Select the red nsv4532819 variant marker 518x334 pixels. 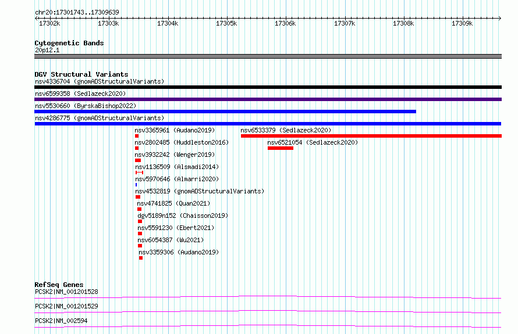pyautogui.click(x=138, y=197)
